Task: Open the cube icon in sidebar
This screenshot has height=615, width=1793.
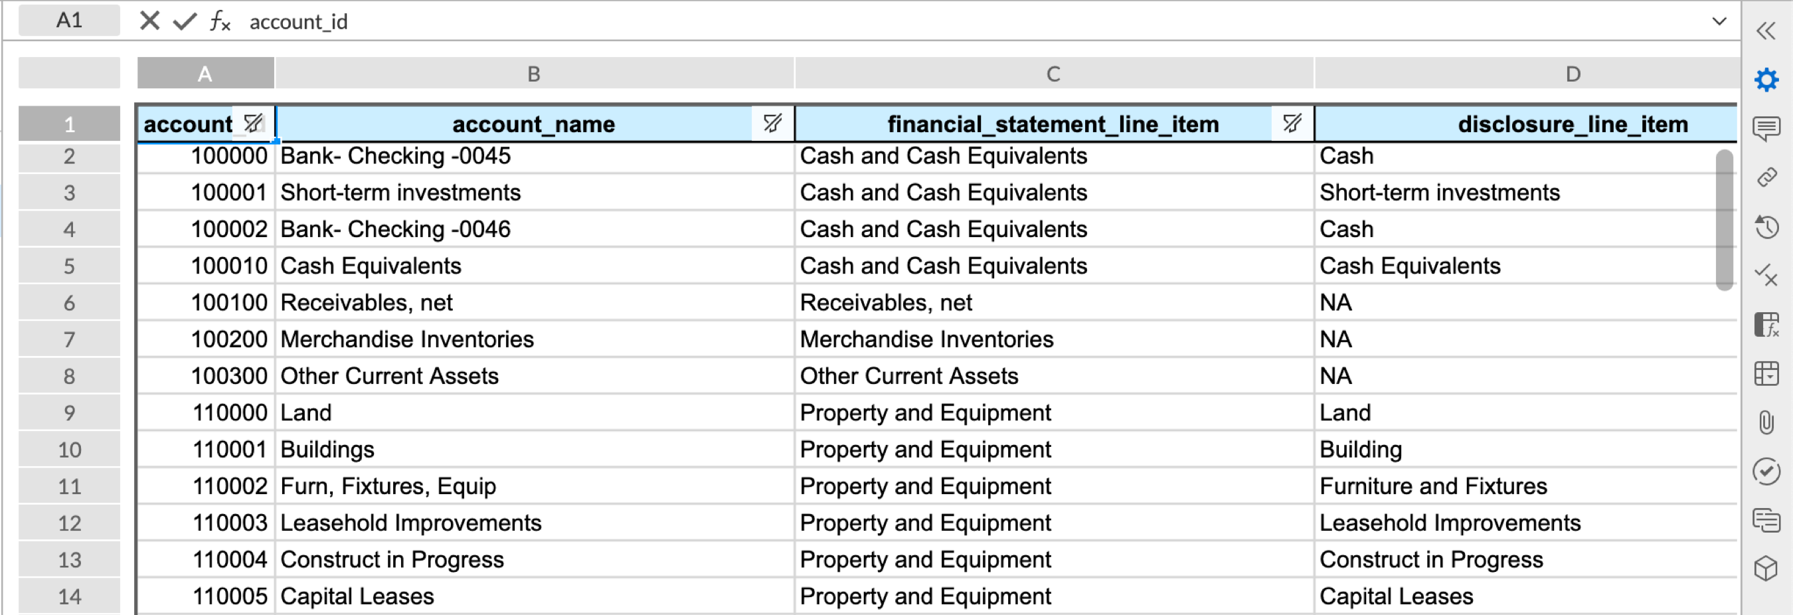Action: click(1766, 569)
